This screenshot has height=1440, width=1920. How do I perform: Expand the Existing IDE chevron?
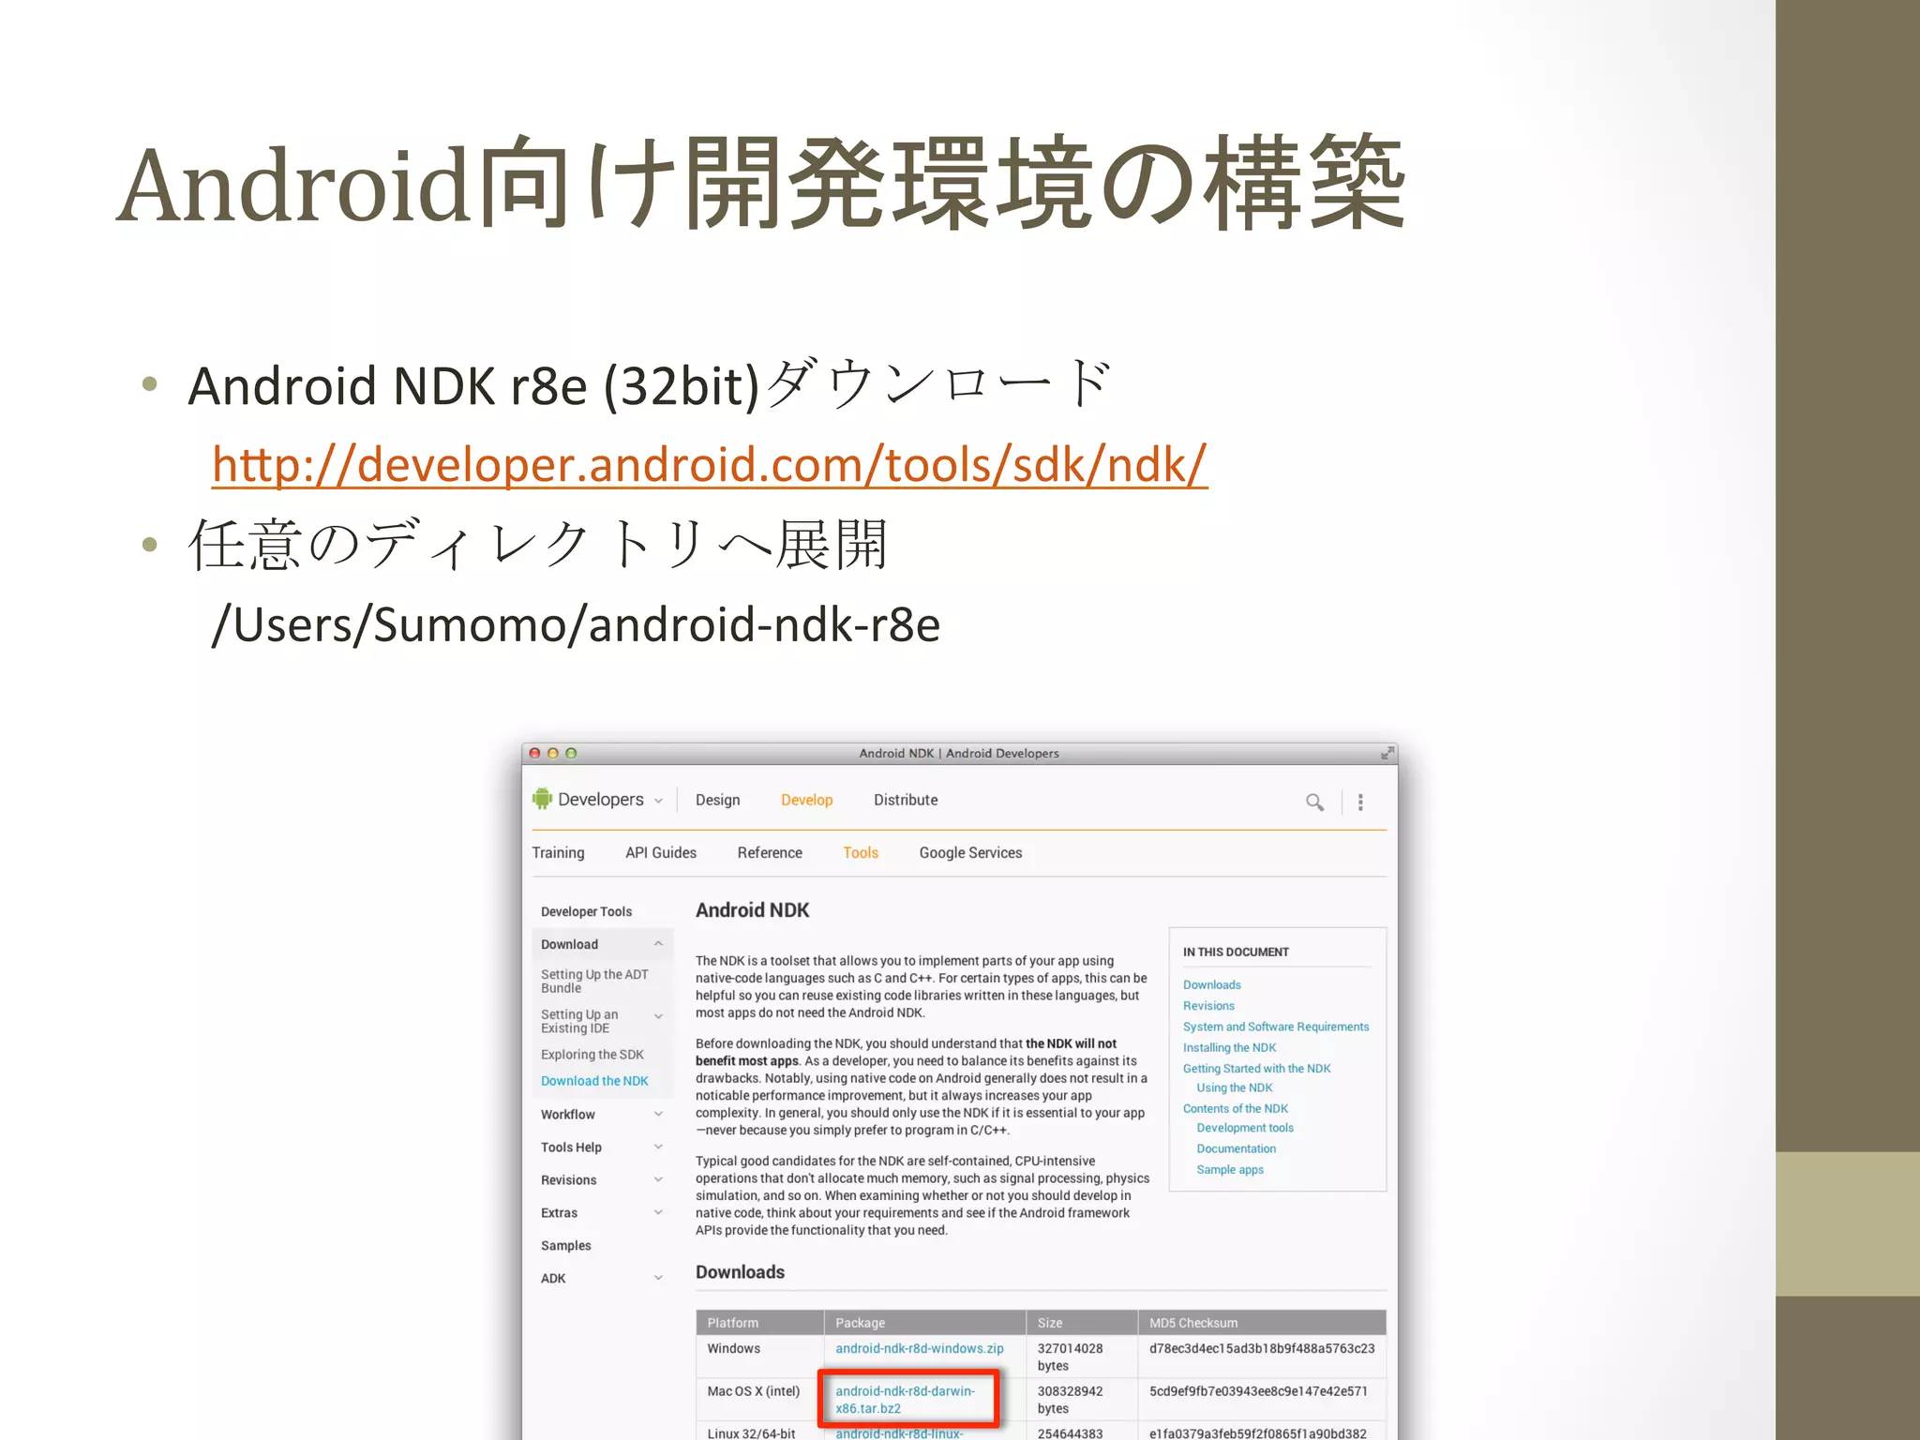[658, 1016]
